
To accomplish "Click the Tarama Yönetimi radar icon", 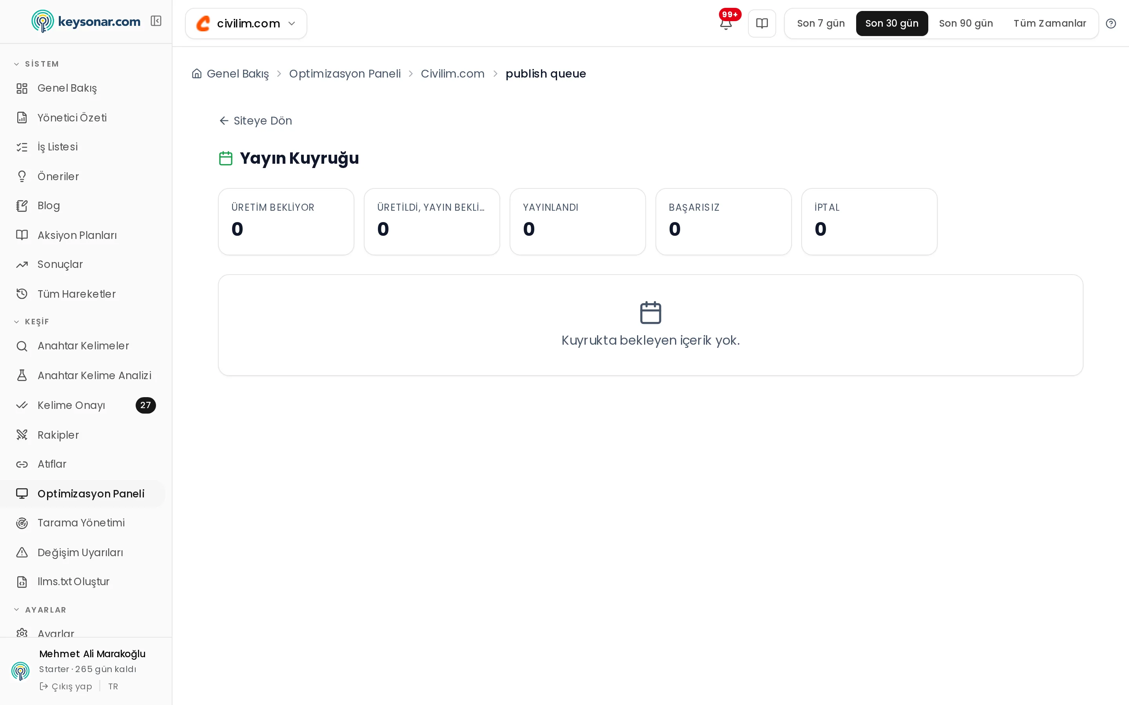I will point(22,523).
